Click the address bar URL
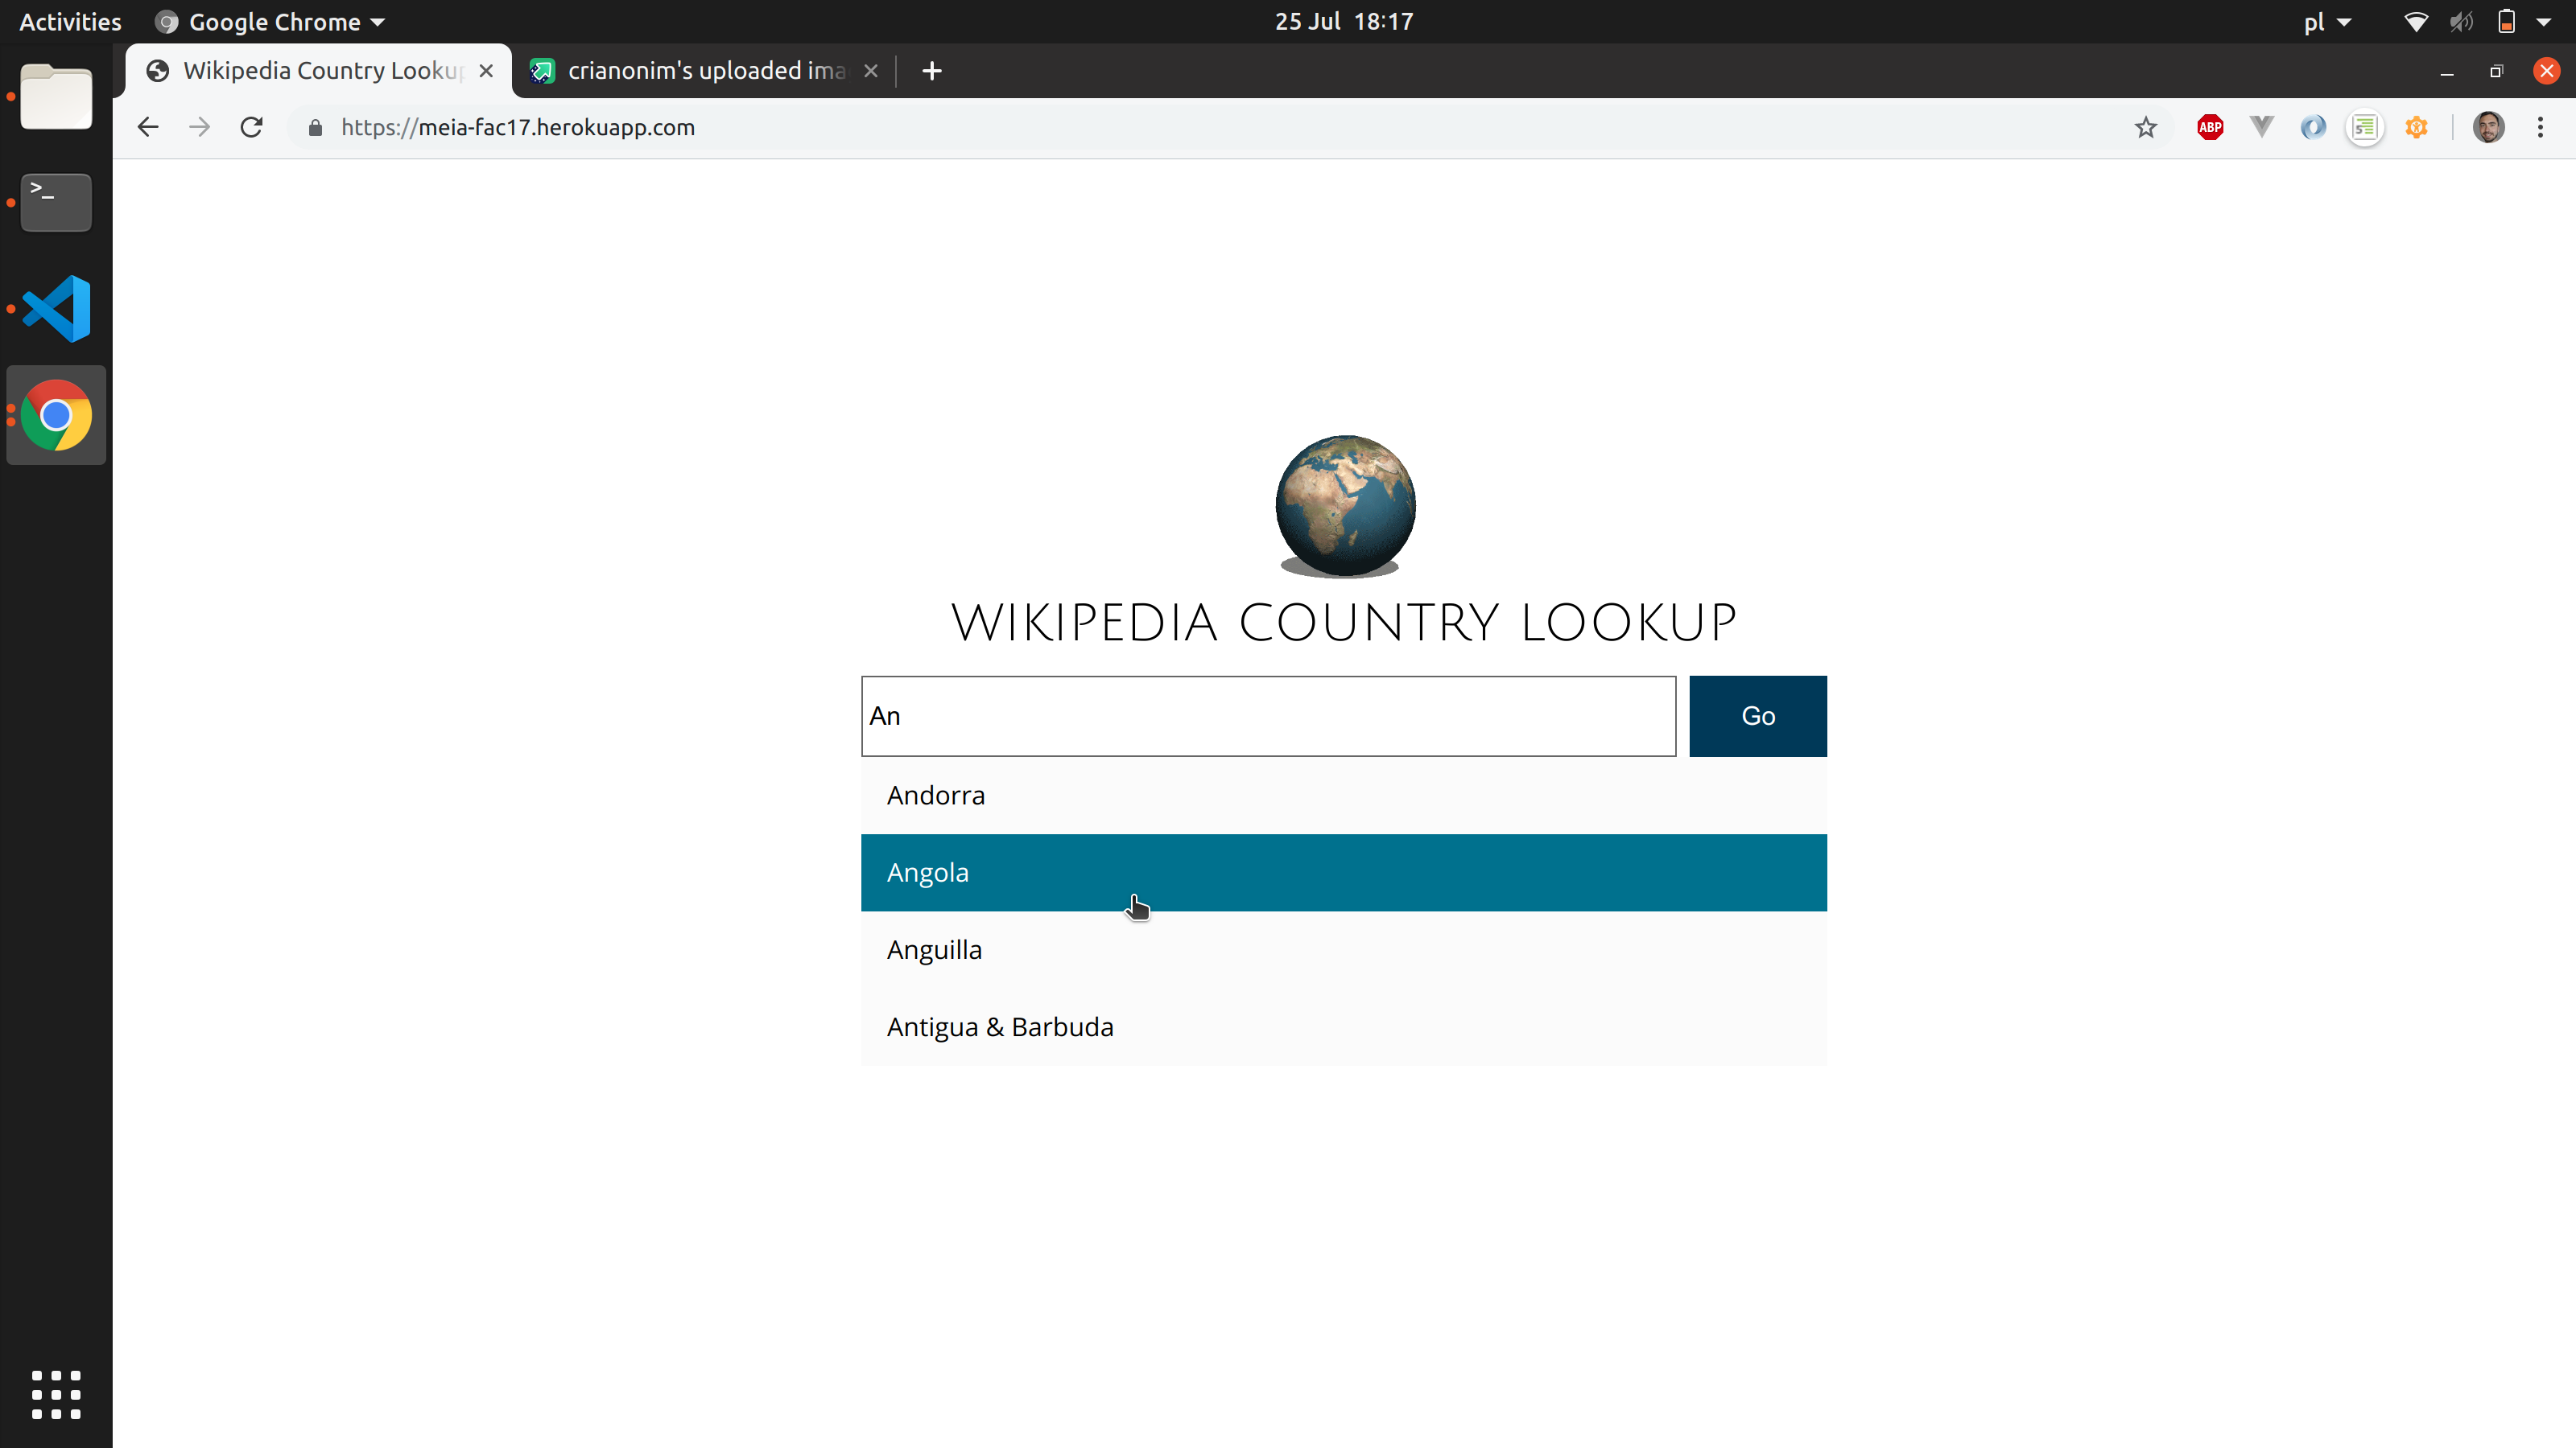This screenshot has height=1448, width=2576. pos(518,128)
